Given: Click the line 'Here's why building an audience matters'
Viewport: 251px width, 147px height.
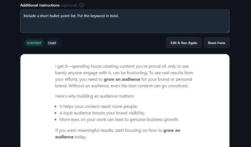Looking at the screenshot, I should pos(95,96).
